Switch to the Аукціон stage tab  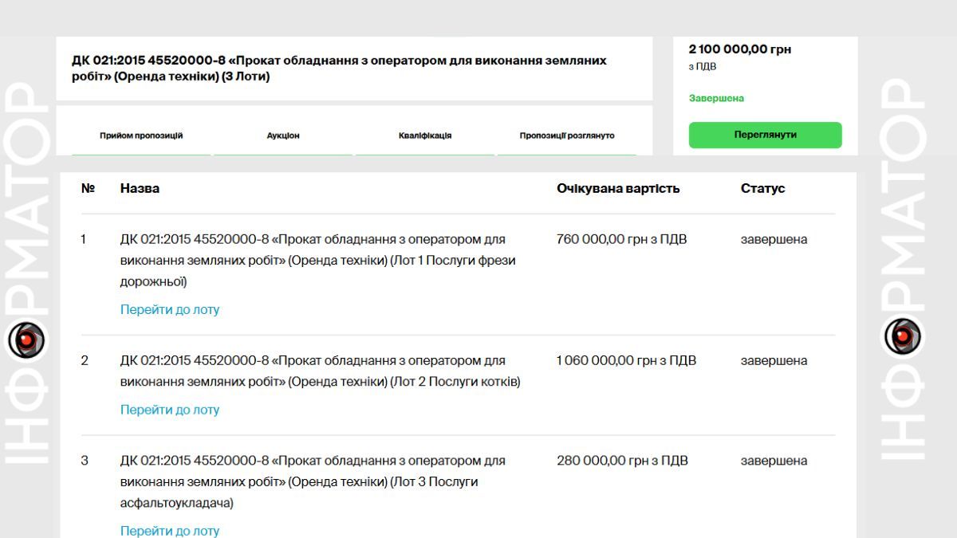(282, 135)
